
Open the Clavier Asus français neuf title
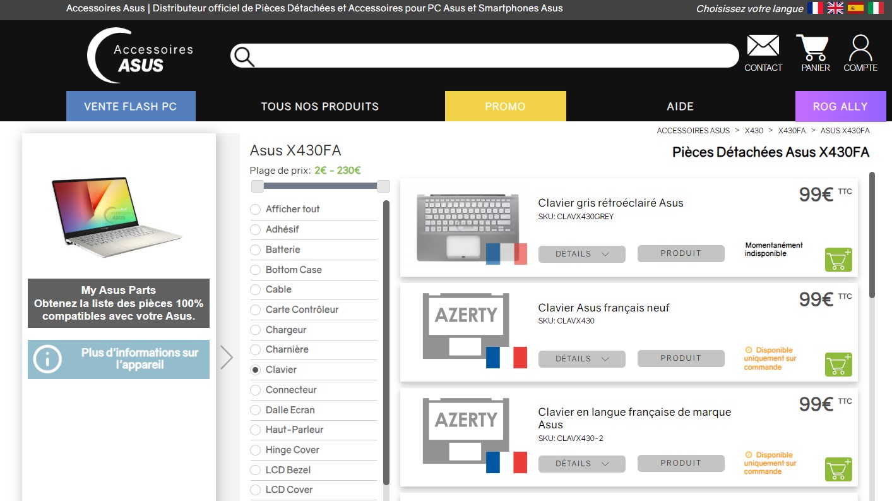(x=604, y=308)
